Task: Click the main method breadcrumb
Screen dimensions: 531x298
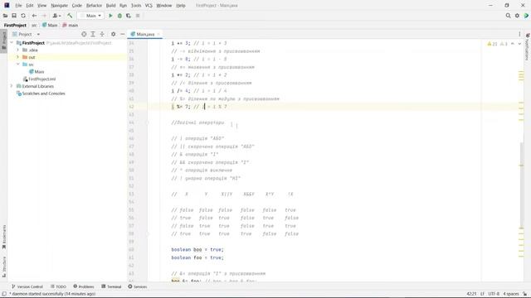Action: [x=70, y=26]
